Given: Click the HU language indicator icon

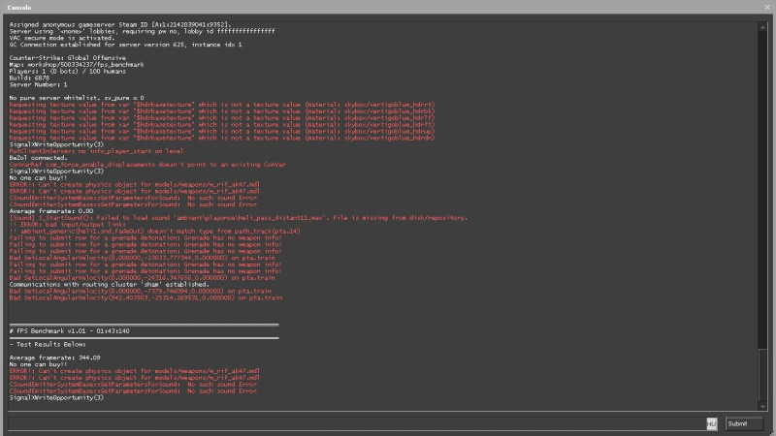Looking at the screenshot, I should 711,423.
